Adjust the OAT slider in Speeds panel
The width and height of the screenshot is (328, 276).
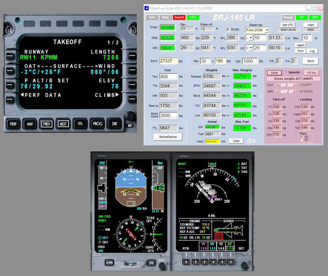[286, 85]
